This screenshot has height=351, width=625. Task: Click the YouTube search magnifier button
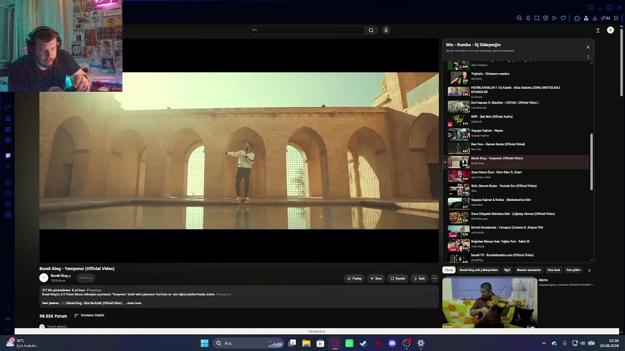(x=371, y=30)
